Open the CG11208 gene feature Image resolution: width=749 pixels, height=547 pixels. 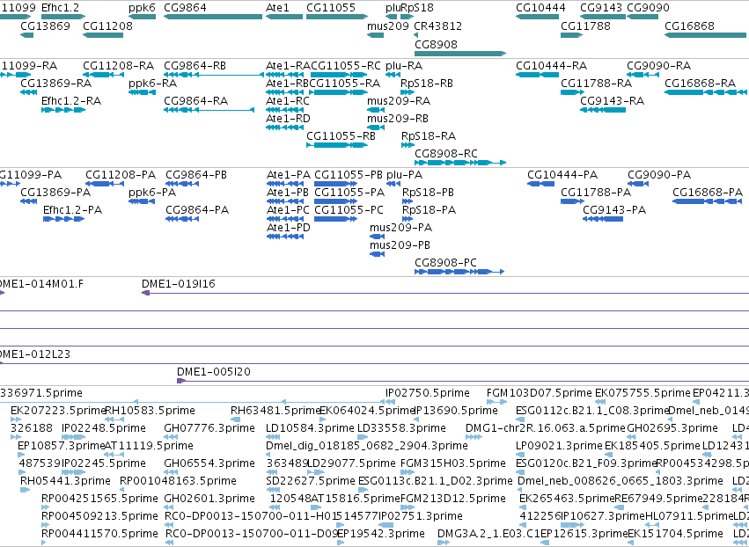click(x=103, y=35)
